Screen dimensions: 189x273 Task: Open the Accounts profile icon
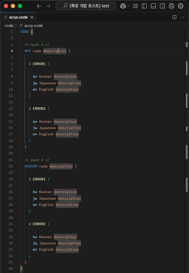coord(172,6)
